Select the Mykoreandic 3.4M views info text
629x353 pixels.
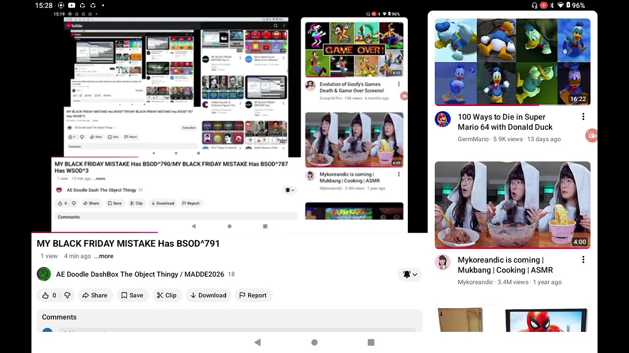[510, 282]
